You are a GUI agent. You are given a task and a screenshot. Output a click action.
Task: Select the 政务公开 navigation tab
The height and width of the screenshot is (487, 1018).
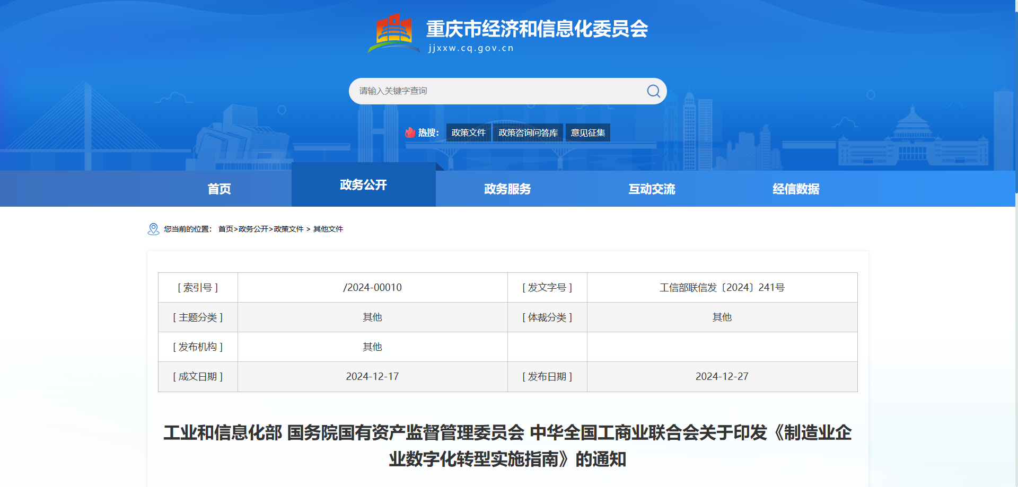click(363, 185)
